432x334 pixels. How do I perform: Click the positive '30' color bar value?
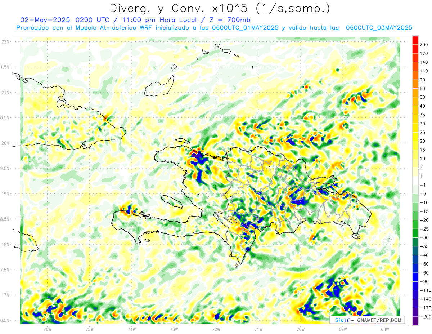(423, 124)
